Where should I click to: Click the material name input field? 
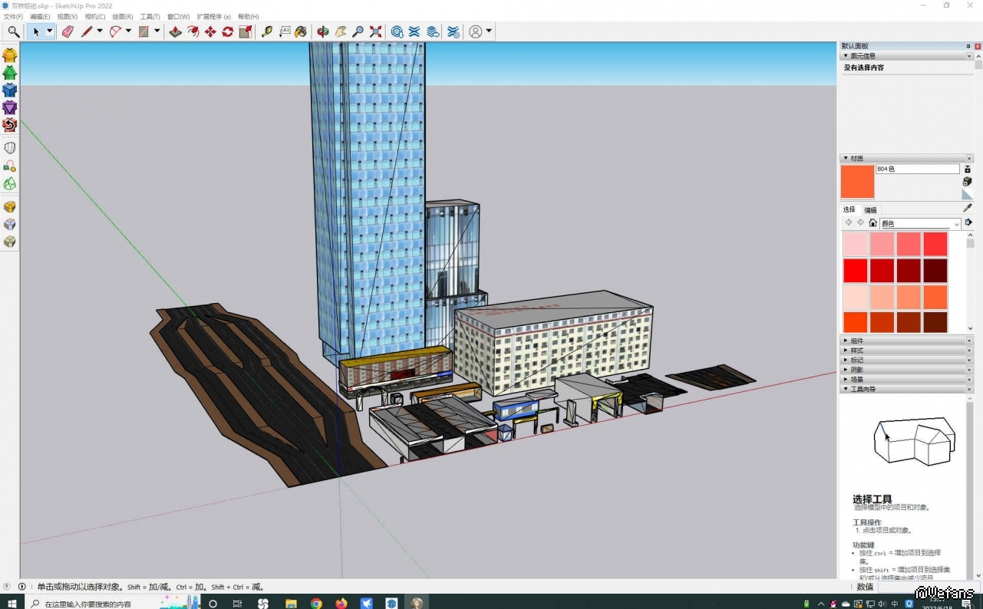[x=917, y=169]
